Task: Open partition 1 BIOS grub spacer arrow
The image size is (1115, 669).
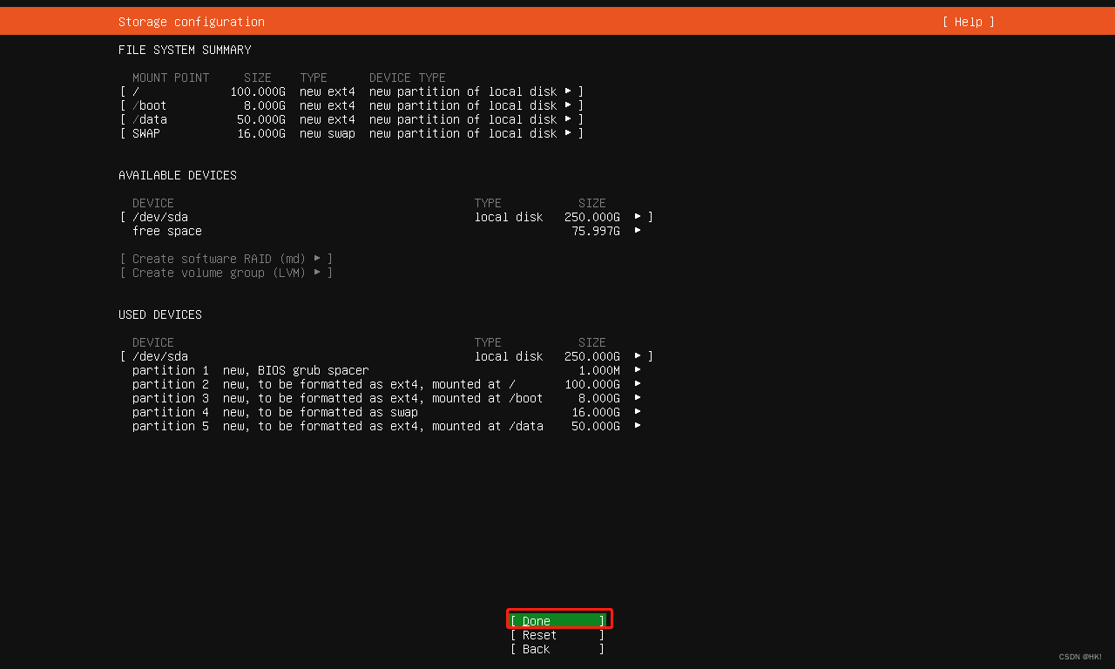Action: pyautogui.click(x=638, y=369)
